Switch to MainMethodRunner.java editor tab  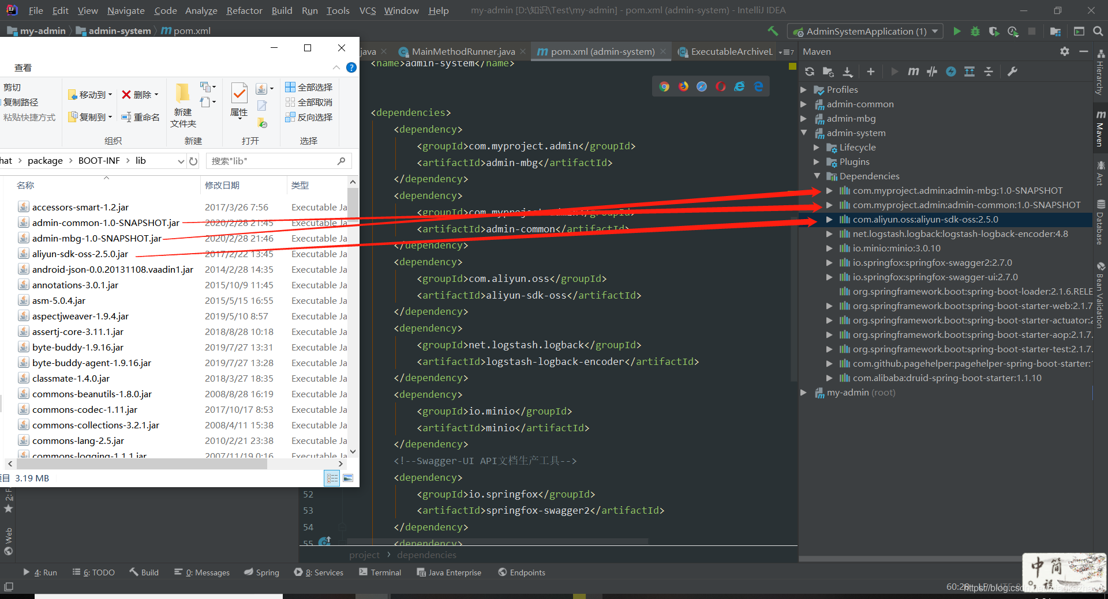click(463, 52)
